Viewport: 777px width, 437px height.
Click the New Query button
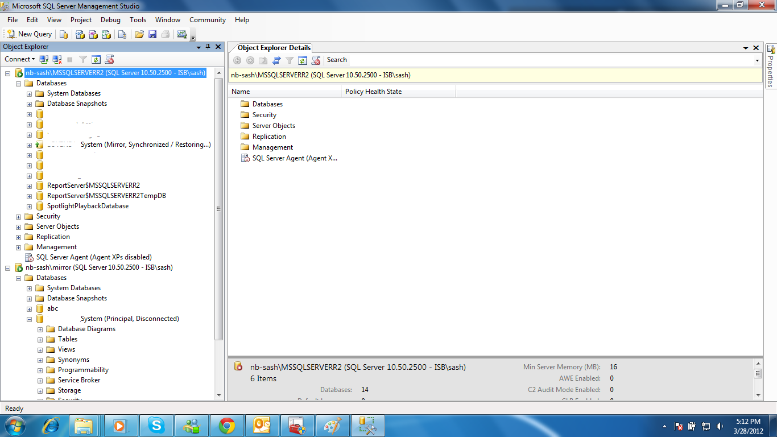click(x=28, y=34)
